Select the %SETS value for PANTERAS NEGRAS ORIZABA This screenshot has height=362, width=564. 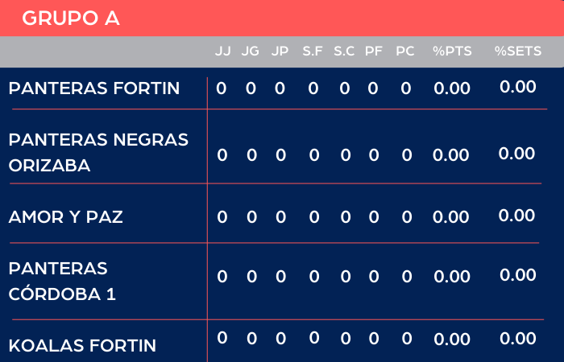click(x=517, y=154)
